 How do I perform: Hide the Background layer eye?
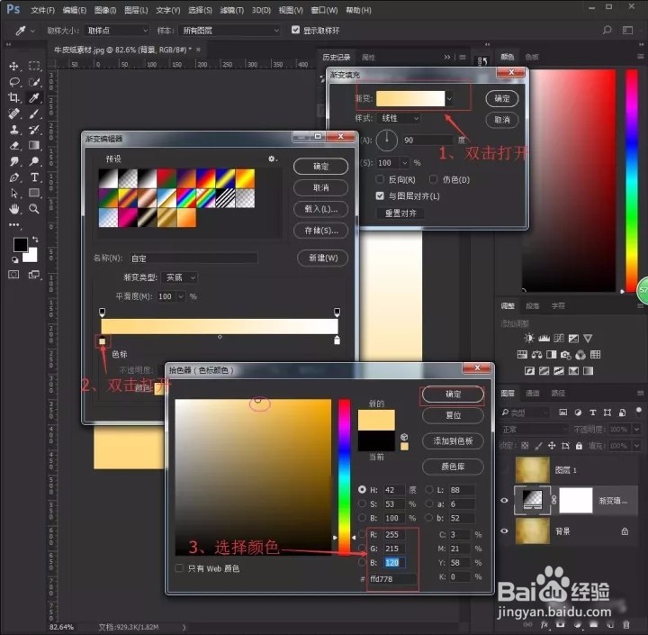point(504,531)
